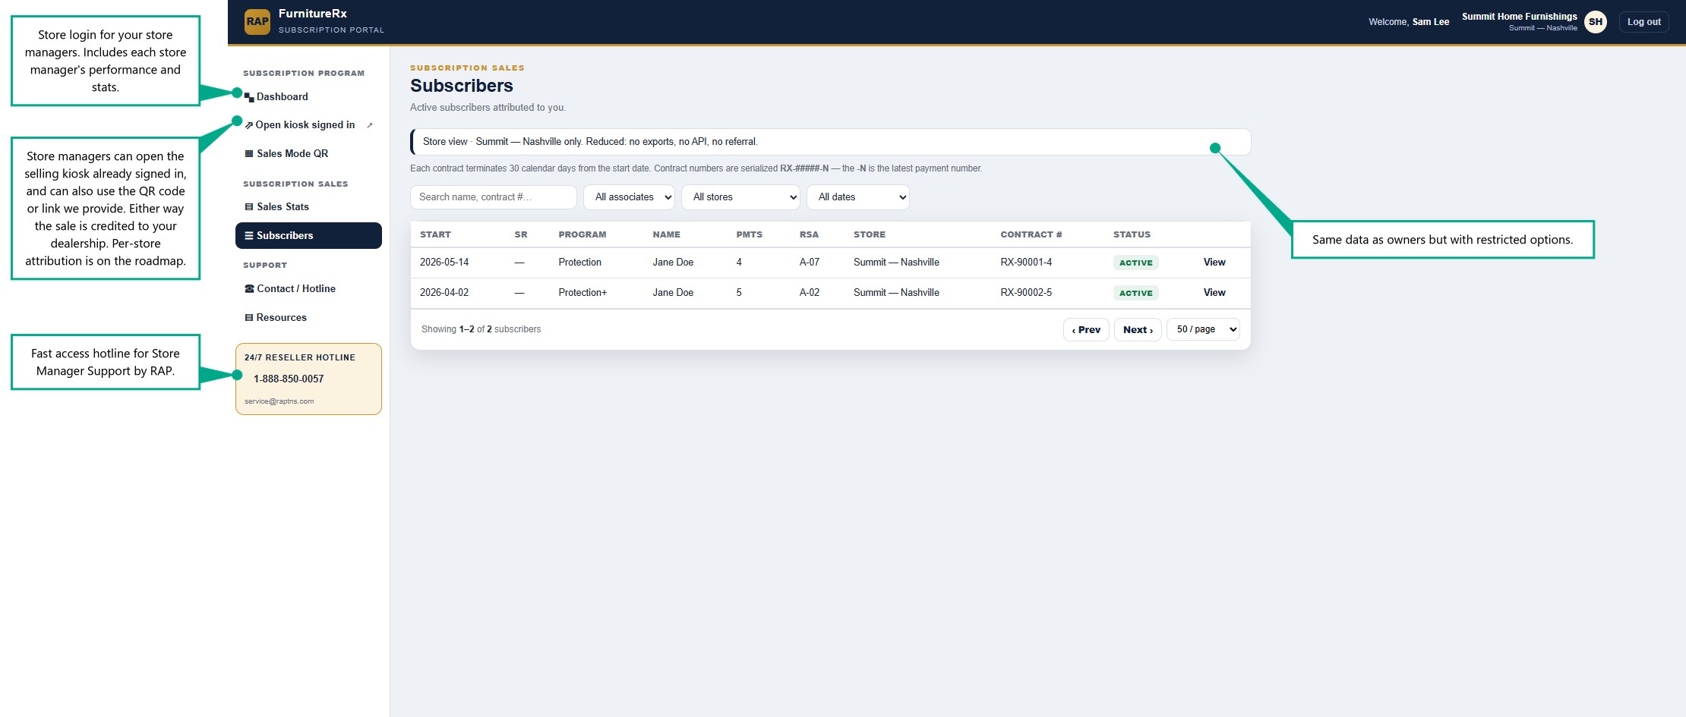Go to Sales Stats

point(308,206)
